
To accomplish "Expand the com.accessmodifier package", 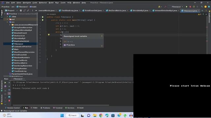I will click(10, 25).
